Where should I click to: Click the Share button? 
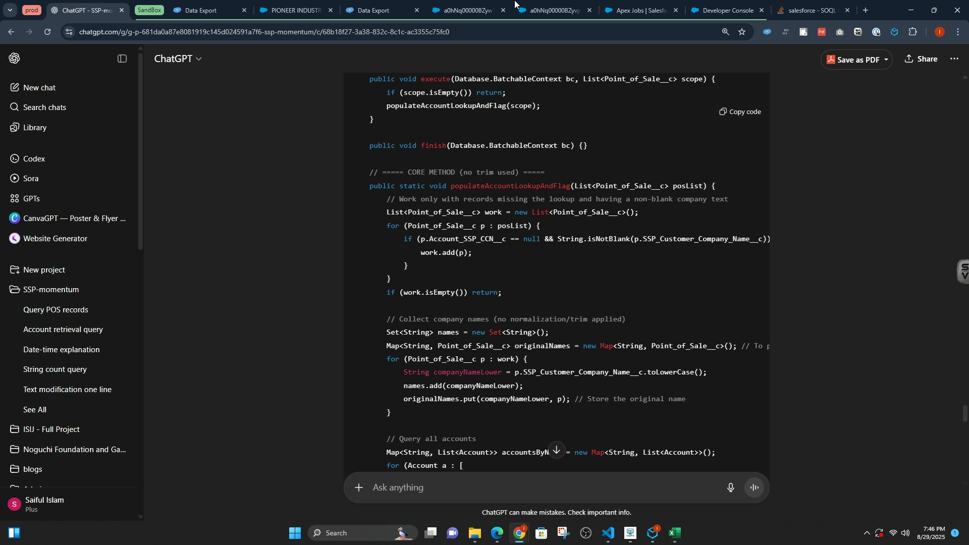click(x=922, y=59)
